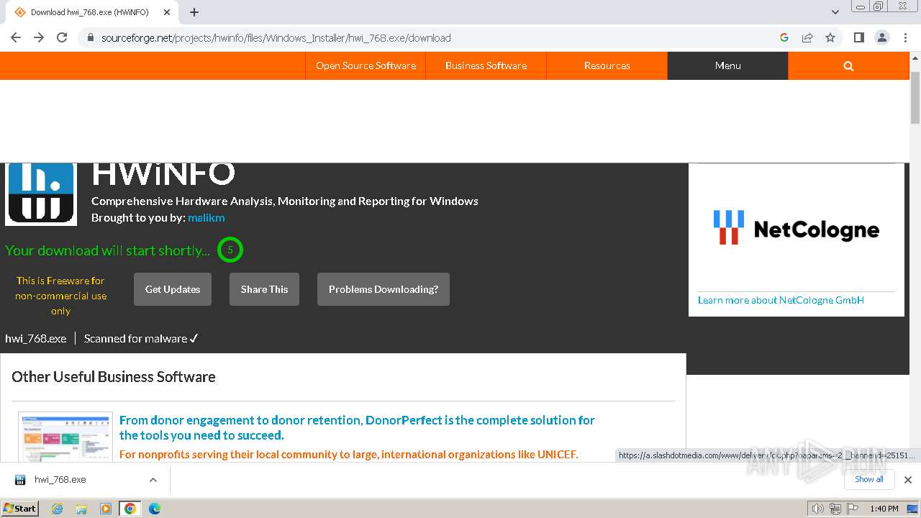Image resolution: width=921 pixels, height=518 pixels.
Task: Close the Download hwi_768.exe tab
Action: click(x=167, y=12)
